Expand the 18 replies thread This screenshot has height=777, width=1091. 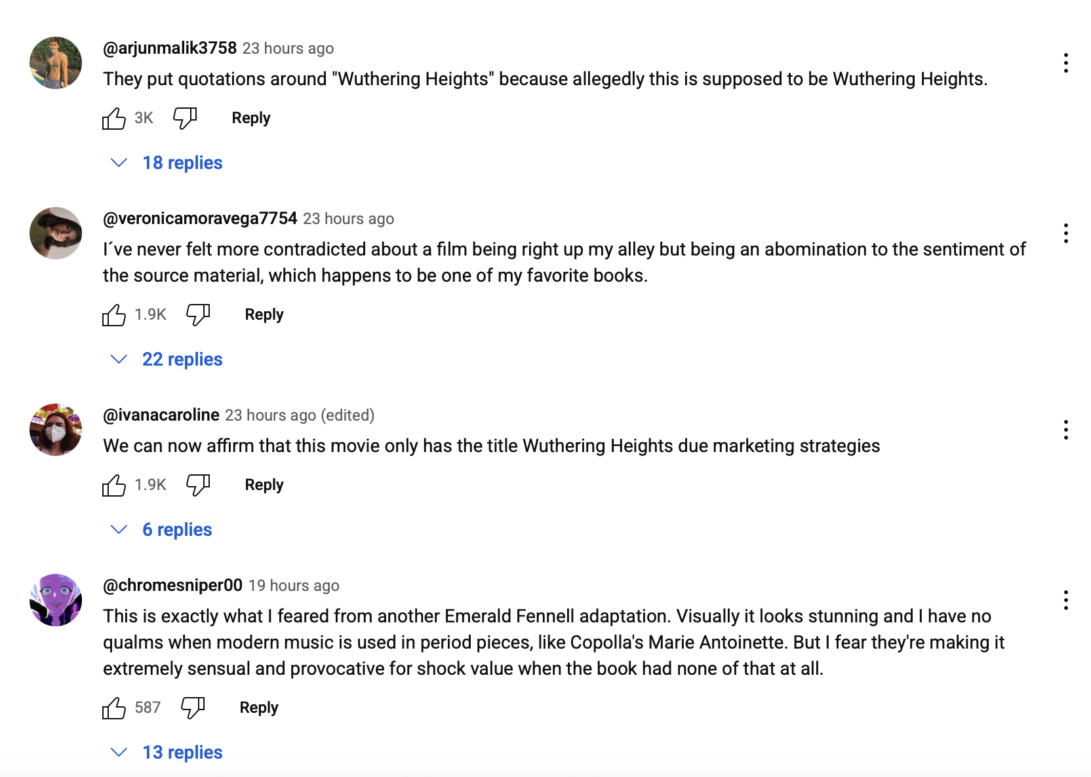click(x=182, y=163)
